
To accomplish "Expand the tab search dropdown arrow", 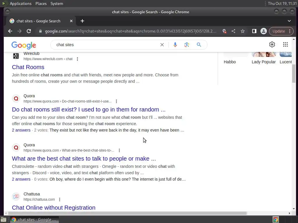I will pos(289,21).
